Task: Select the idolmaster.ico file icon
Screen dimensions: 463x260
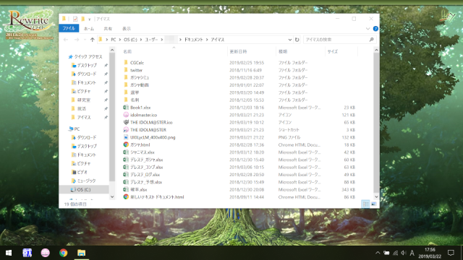Action: (x=126, y=115)
